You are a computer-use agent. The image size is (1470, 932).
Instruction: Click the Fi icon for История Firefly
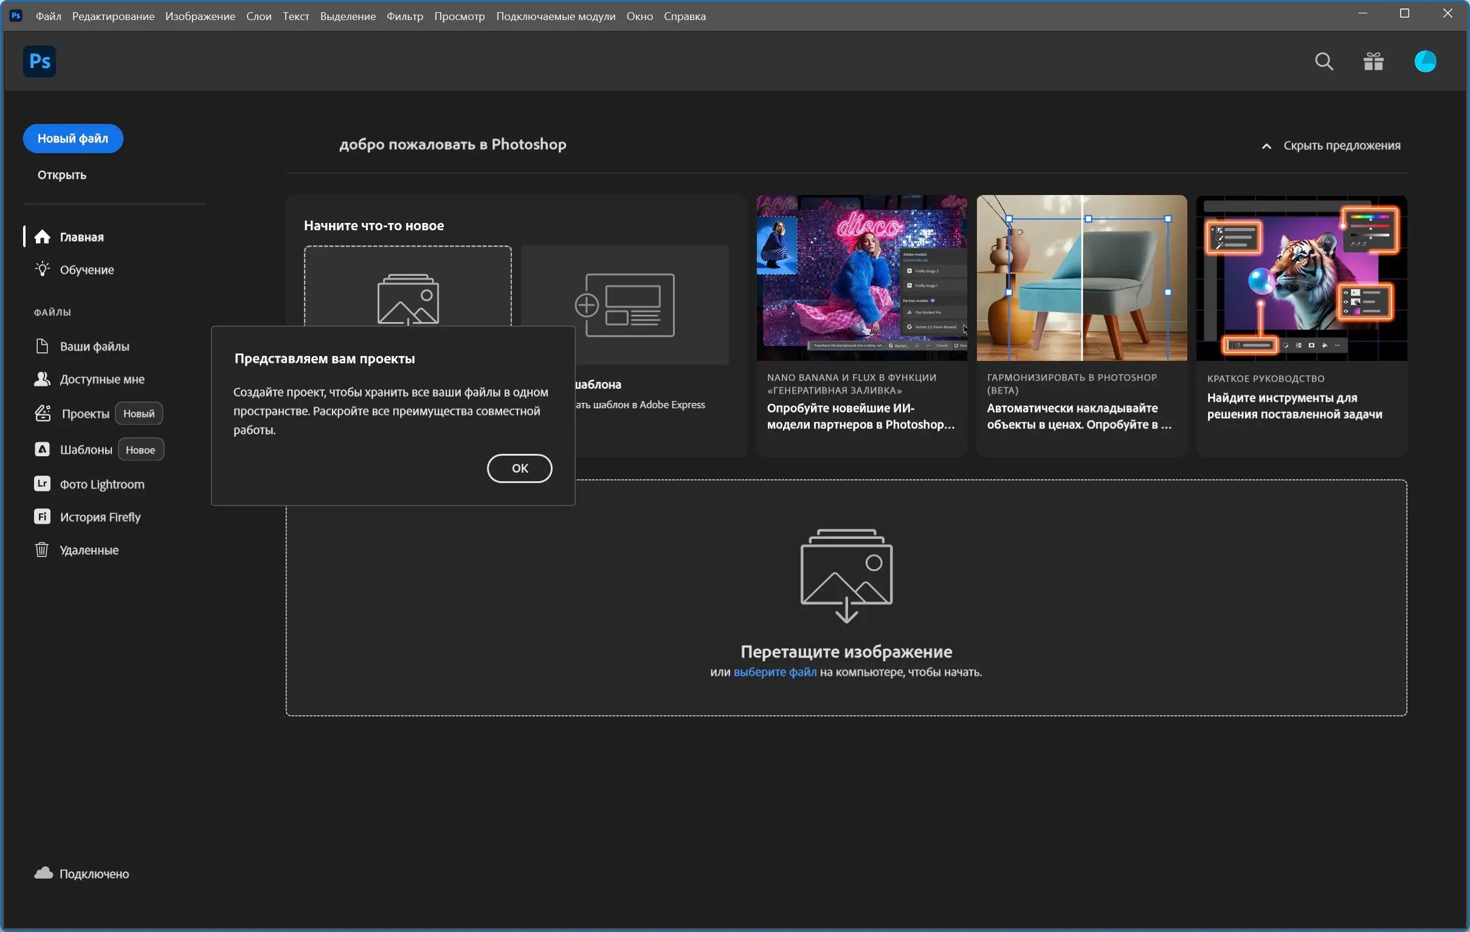(x=42, y=516)
